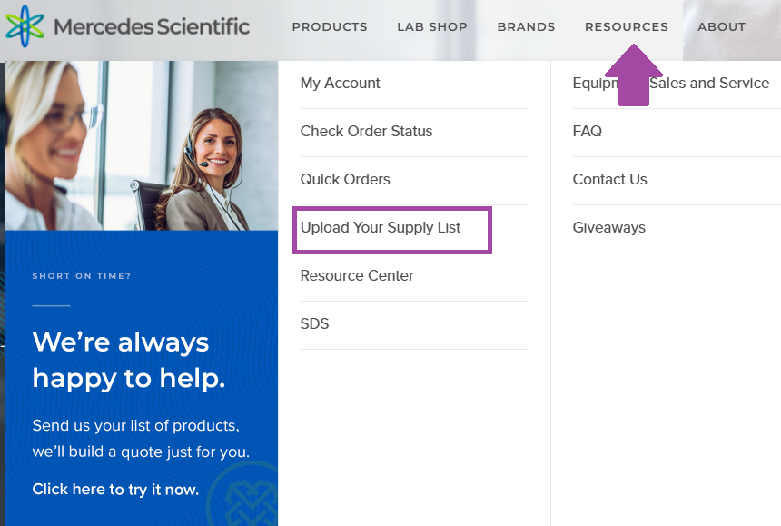The image size is (781, 526).
Task: Collapse the Resources dropdown menu
Action: [x=626, y=27]
